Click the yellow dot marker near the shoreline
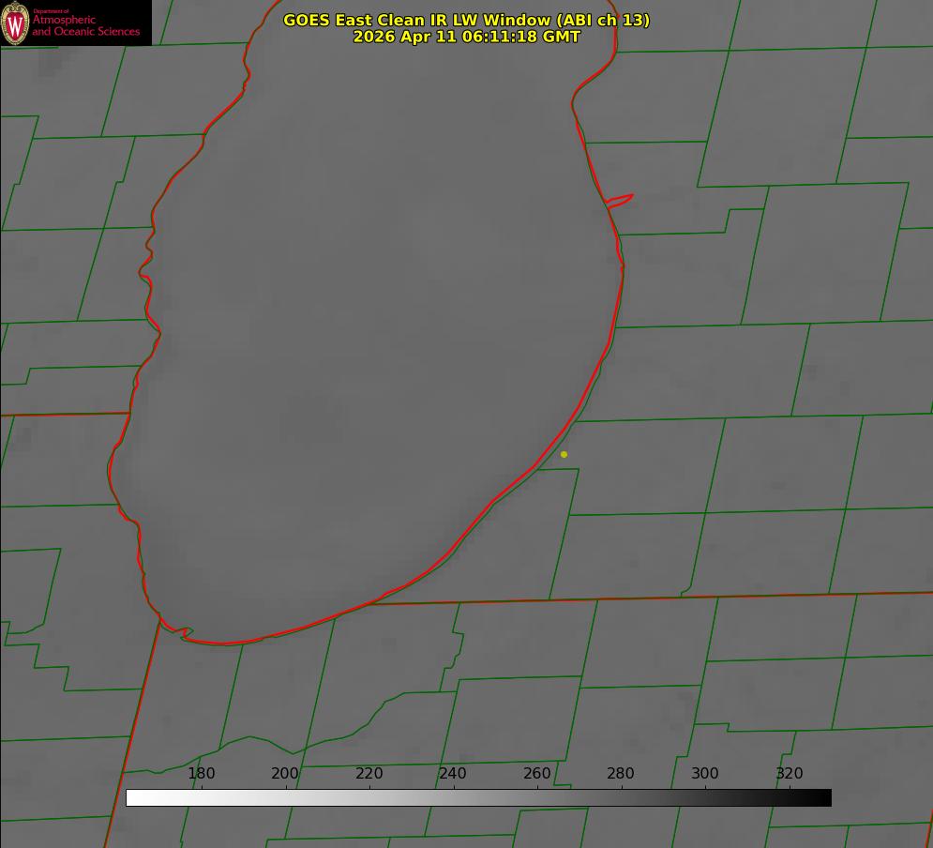This screenshot has width=933, height=848. 564,454
